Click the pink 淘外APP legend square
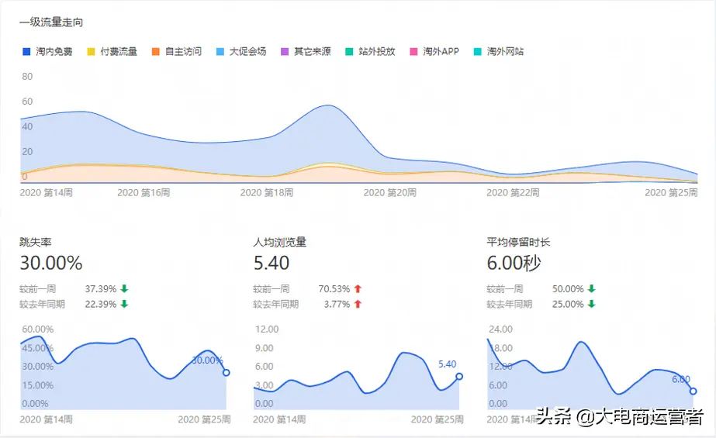 (415, 52)
